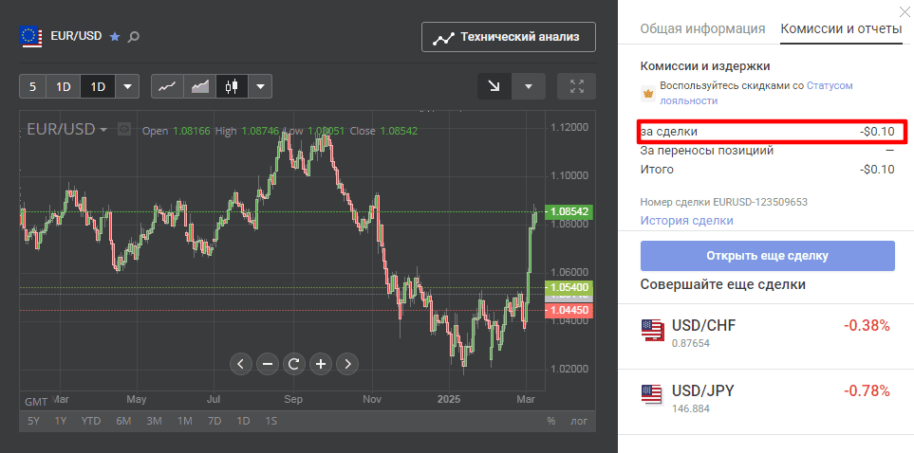Image resolution: width=914 pixels, height=453 pixels.
Task: Click the 1.08542 current price marker
Action: click(x=569, y=212)
